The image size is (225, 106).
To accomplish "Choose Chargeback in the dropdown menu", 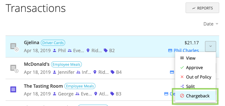I will coord(195,96).
